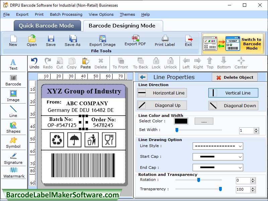
Task: Align object Left
Action: coord(186,63)
